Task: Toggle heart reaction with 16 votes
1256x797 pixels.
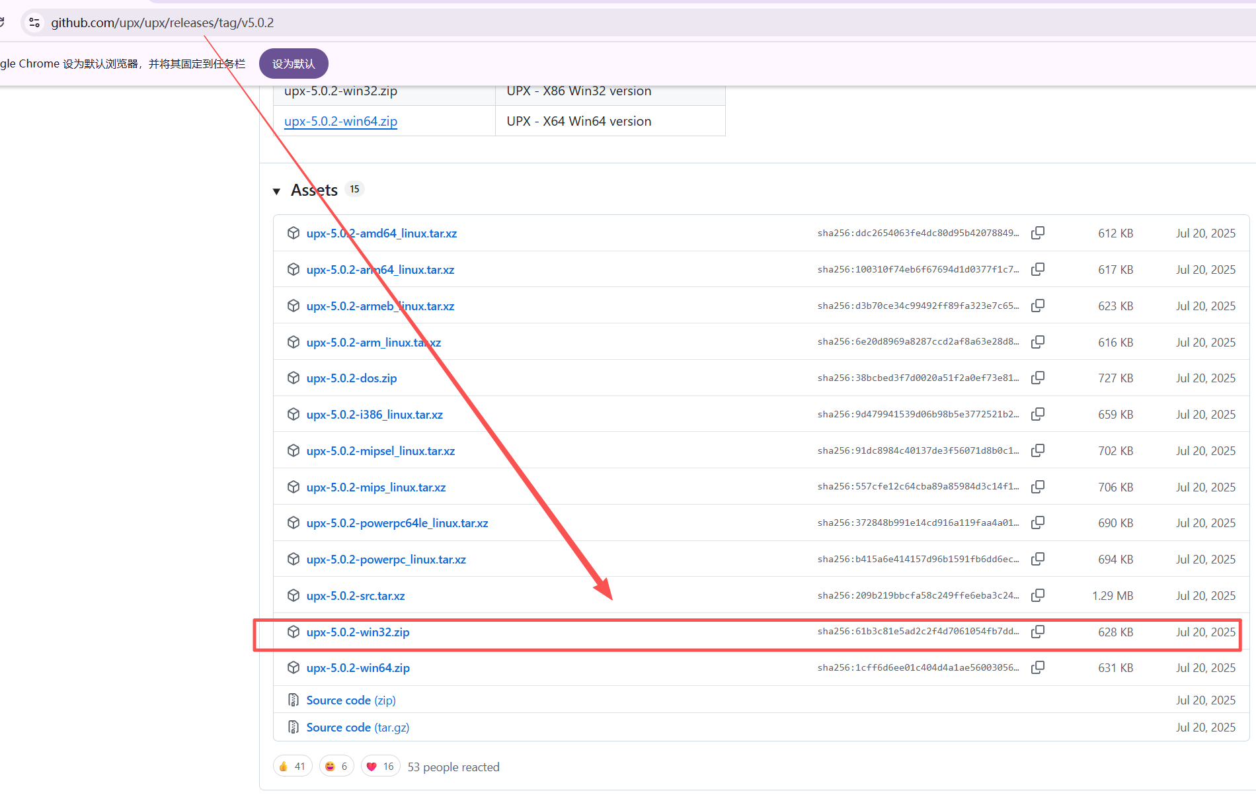Action: pyautogui.click(x=380, y=767)
